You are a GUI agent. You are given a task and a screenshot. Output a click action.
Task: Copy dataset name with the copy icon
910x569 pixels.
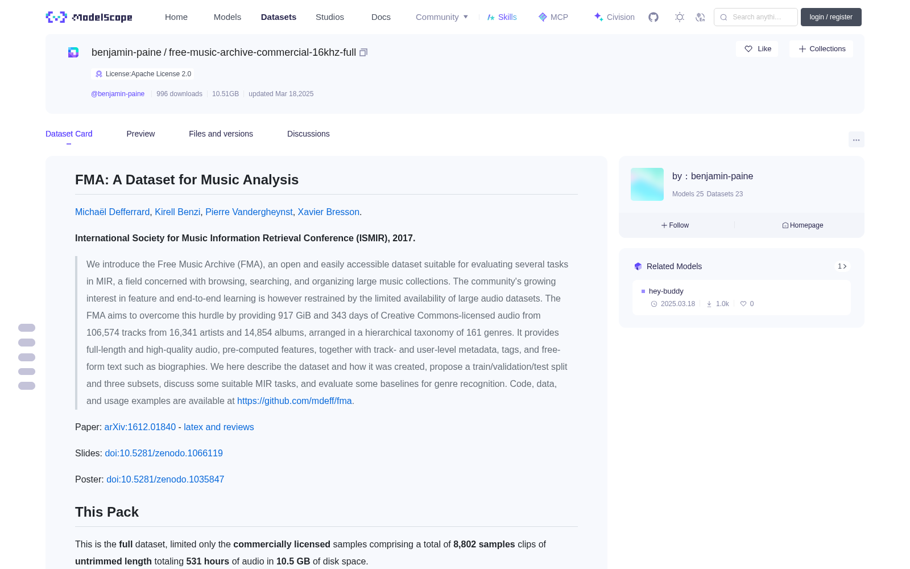pyautogui.click(x=363, y=52)
